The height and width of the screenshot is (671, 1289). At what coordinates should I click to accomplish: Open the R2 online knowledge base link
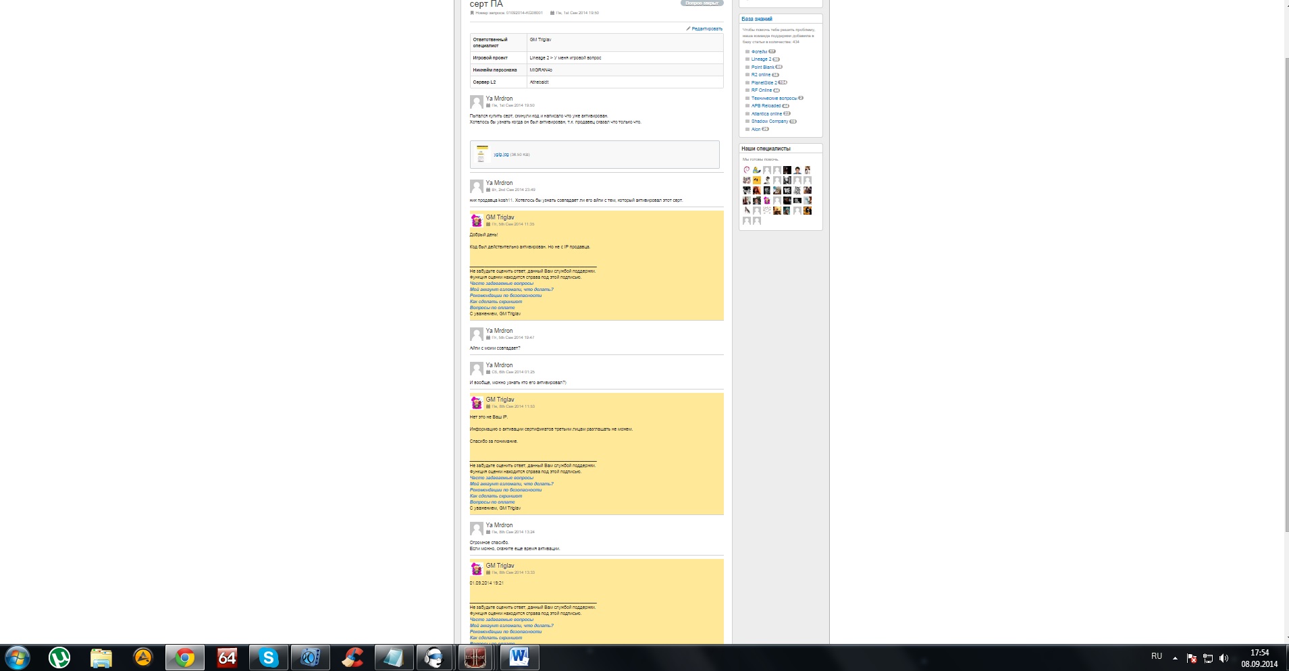click(x=761, y=75)
